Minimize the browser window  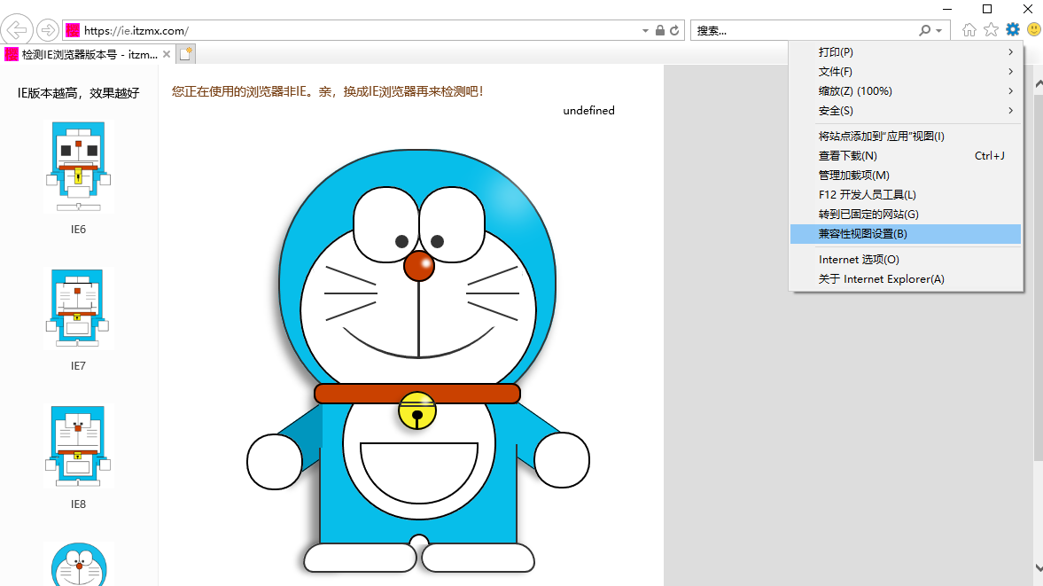click(947, 9)
